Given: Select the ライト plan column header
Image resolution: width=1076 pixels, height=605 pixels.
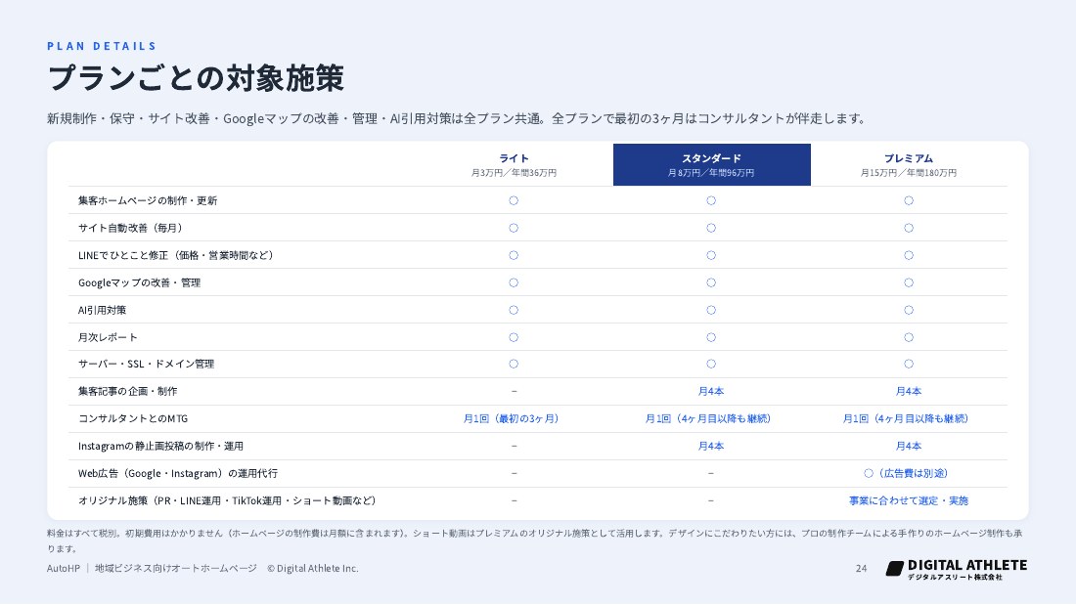Looking at the screenshot, I should pyautogui.click(x=514, y=164).
